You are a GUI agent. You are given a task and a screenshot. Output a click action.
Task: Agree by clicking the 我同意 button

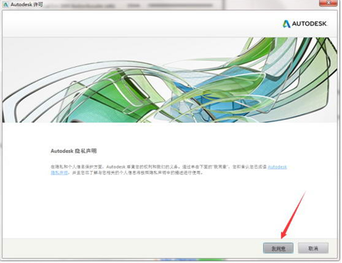278,248
